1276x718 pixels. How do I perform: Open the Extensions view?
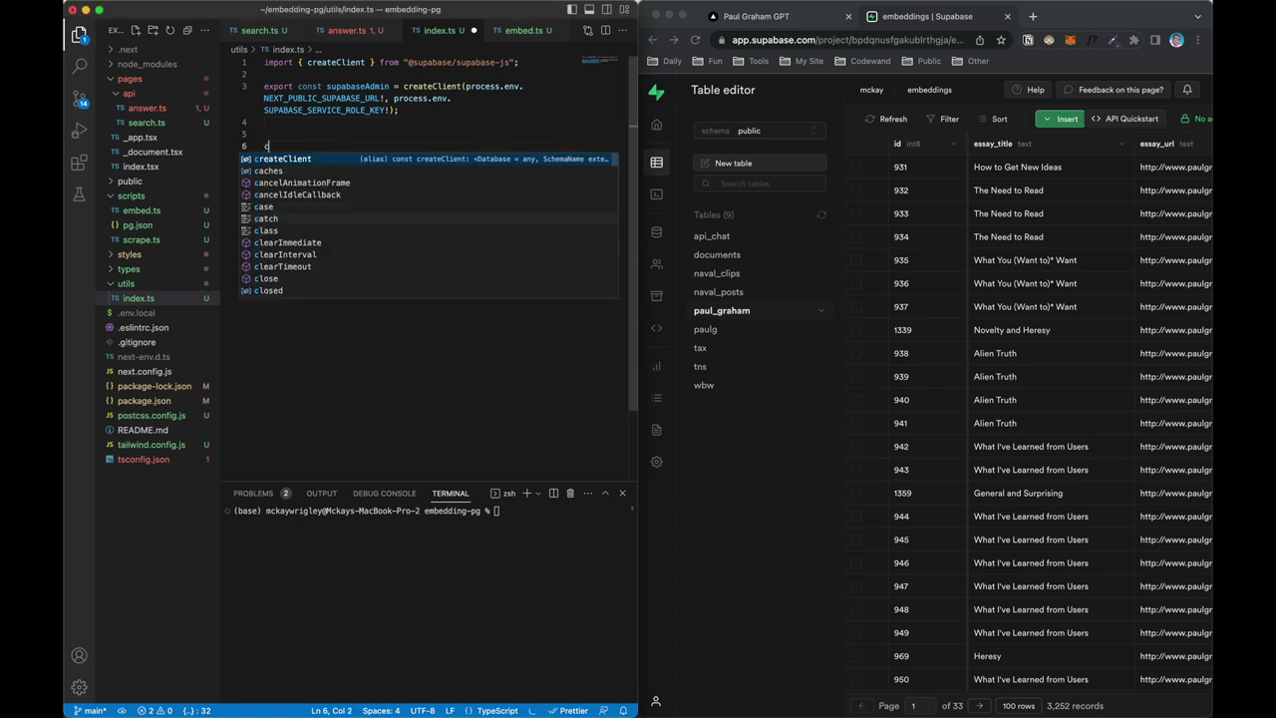(79, 163)
